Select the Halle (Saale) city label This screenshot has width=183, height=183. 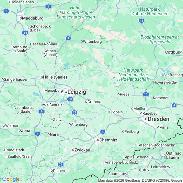(55, 77)
